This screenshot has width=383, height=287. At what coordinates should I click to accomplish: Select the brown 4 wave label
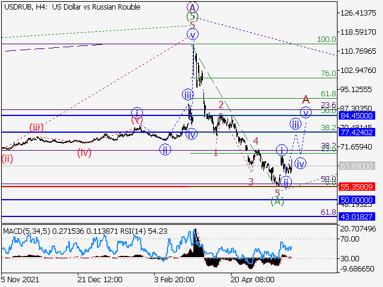256,141
